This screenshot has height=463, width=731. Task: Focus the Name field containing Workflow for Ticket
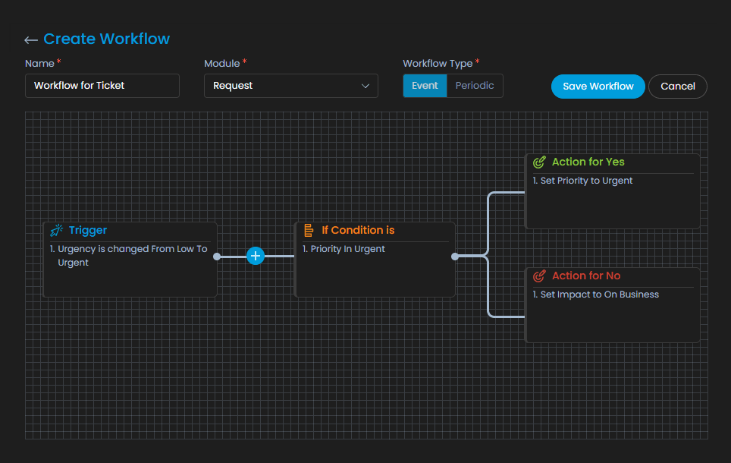pyautogui.click(x=102, y=86)
